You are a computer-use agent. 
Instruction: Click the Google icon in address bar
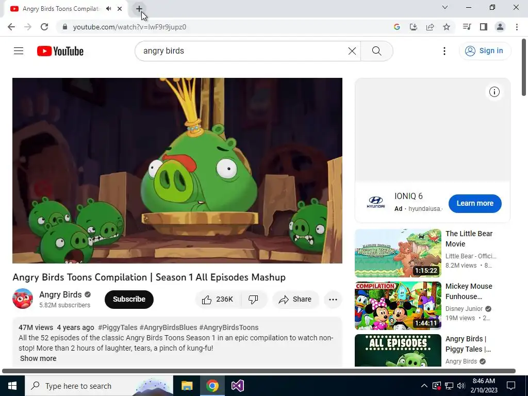[397, 27]
